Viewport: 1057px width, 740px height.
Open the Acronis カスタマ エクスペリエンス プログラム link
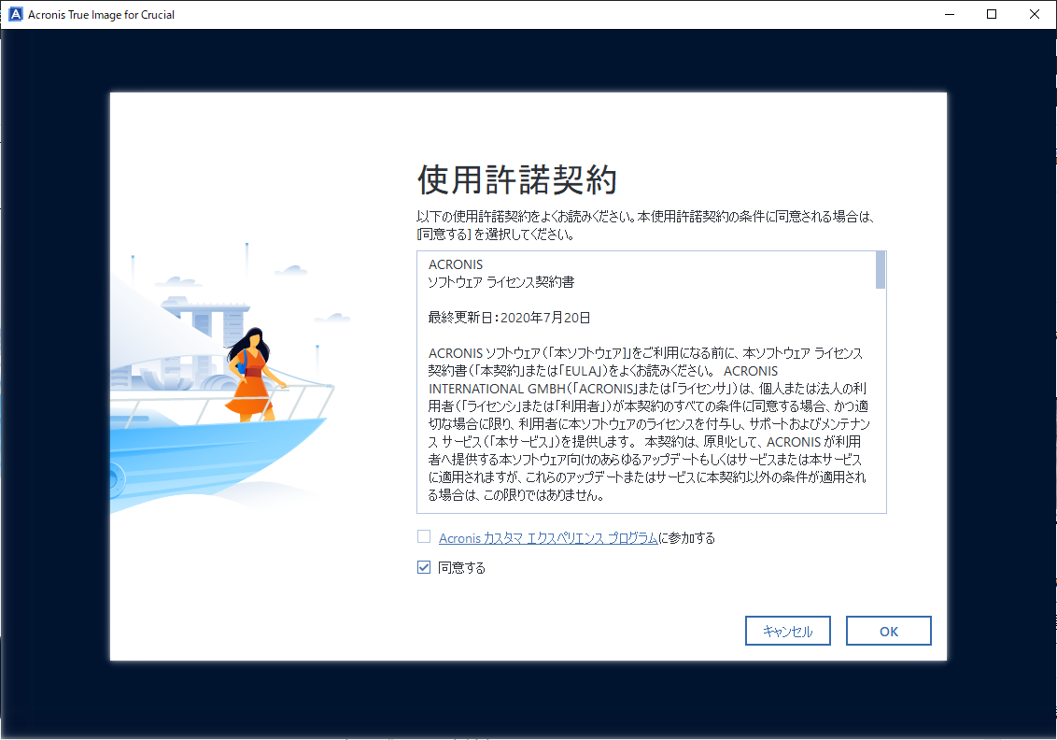tap(548, 537)
